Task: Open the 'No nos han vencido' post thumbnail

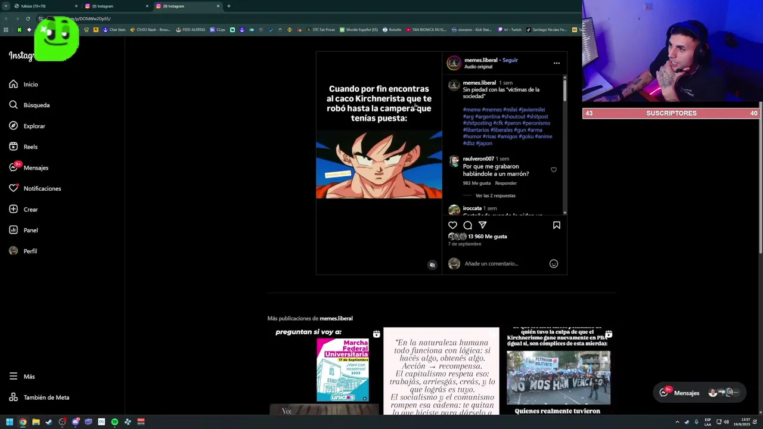Action: 558,370
